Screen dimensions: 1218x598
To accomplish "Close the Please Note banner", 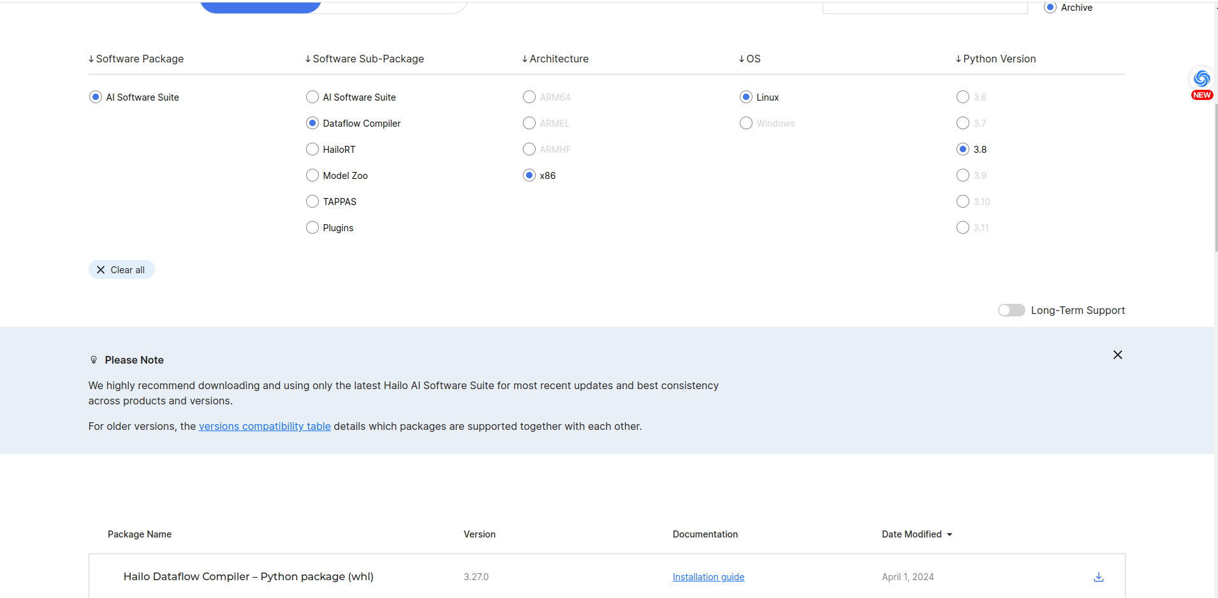I will [x=1117, y=355].
